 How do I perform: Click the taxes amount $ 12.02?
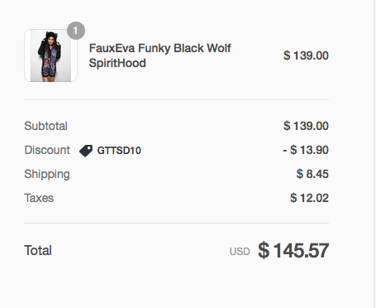(309, 198)
